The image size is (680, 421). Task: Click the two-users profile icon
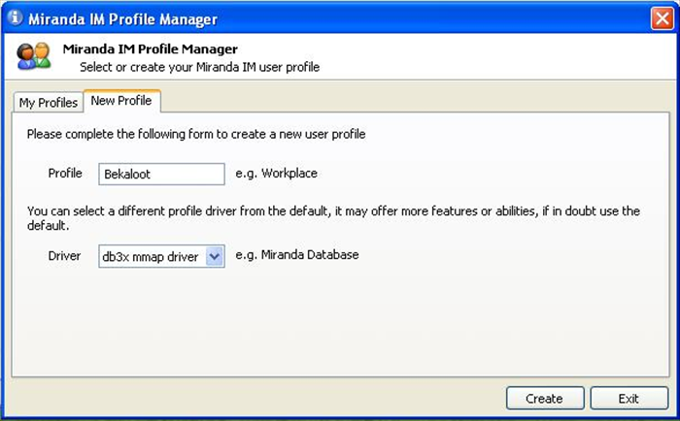[34, 56]
